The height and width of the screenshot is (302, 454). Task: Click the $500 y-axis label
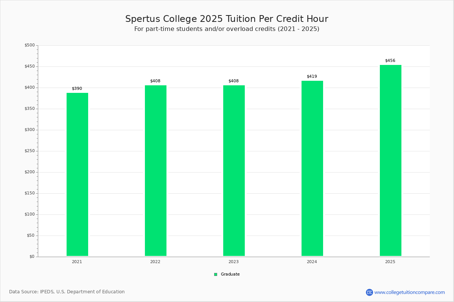[30, 45]
